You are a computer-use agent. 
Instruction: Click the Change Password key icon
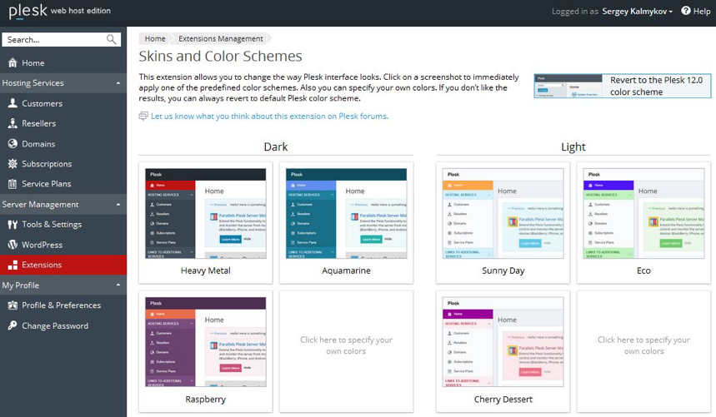[x=13, y=325]
